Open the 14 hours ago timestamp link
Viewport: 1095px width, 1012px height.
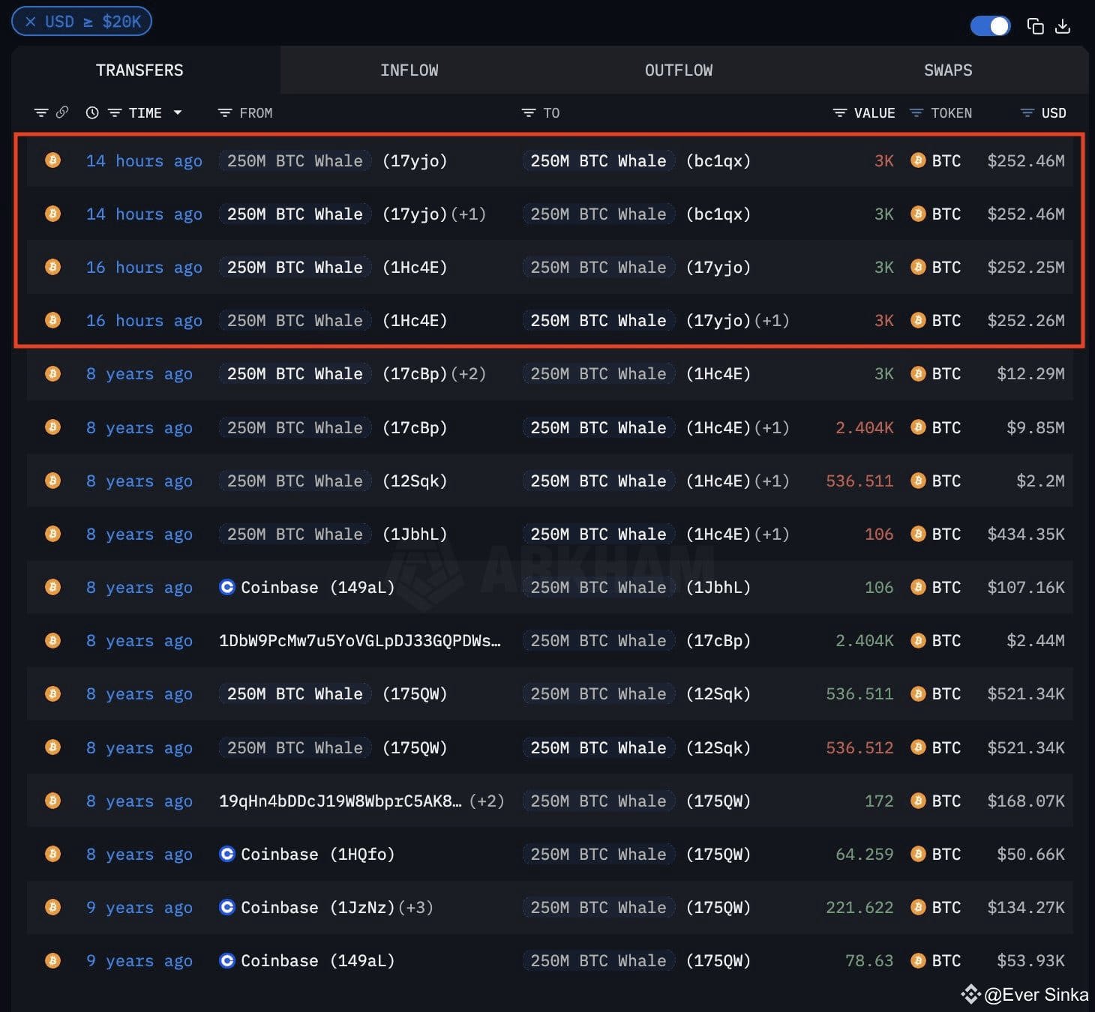[143, 160]
